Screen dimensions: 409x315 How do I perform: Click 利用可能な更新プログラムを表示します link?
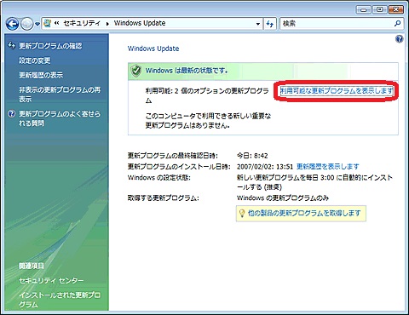click(x=337, y=91)
